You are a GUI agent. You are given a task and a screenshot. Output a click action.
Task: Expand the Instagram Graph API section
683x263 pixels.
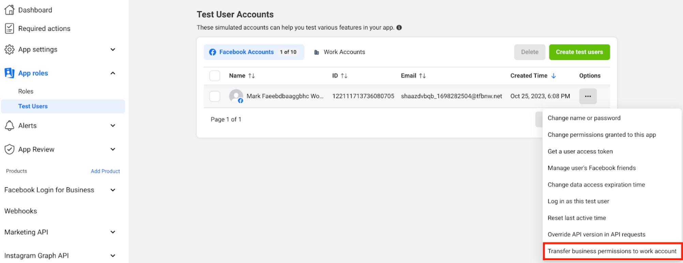[113, 256]
